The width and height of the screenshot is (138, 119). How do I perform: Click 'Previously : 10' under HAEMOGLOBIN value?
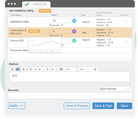point(56,25)
